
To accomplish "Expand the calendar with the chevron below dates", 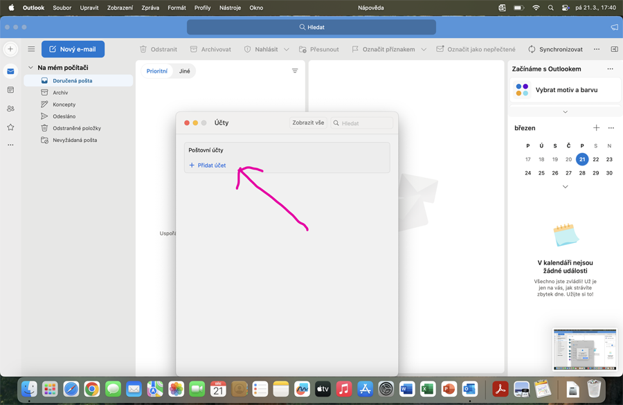I will pyautogui.click(x=565, y=187).
